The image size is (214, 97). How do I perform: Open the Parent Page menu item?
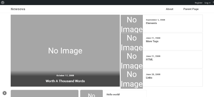(191, 9)
